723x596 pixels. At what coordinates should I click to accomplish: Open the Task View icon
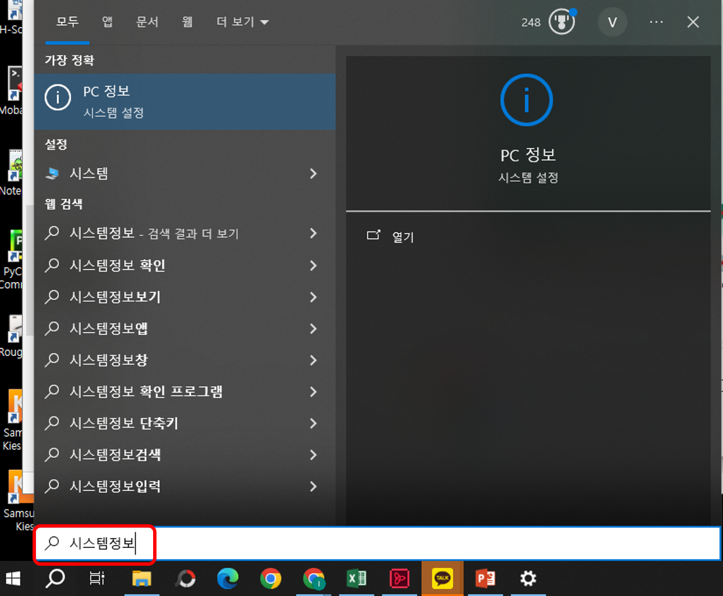[95, 579]
